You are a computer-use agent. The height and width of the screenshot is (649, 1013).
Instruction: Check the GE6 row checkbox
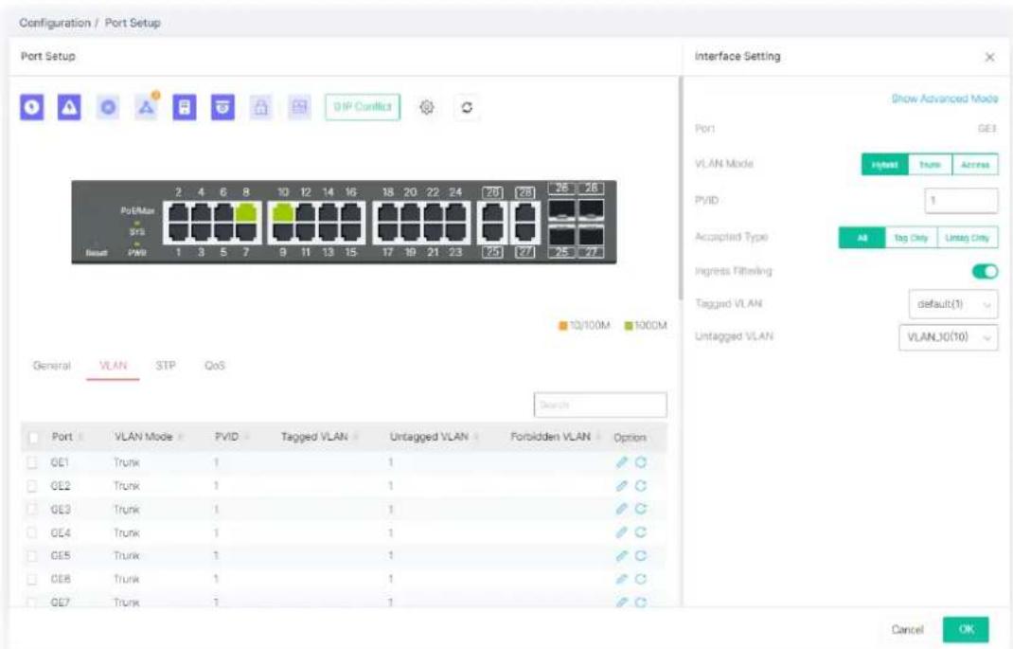tap(32, 579)
